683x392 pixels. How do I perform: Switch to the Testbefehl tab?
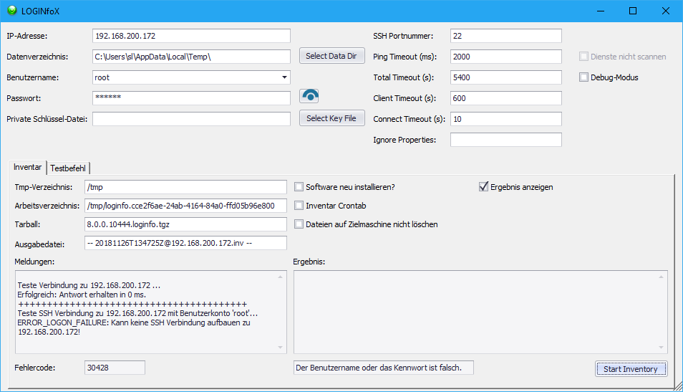pos(68,168)
